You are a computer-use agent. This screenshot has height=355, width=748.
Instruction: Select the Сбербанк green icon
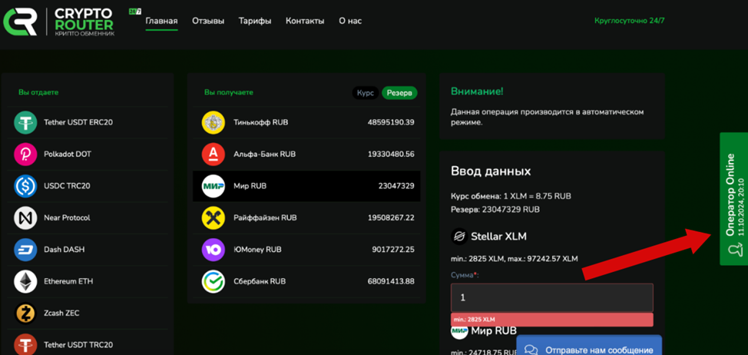point(213,281)
